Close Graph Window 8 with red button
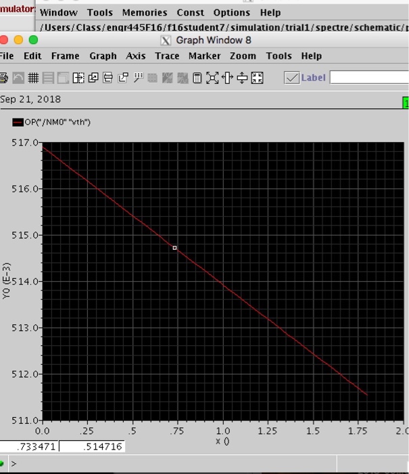The width and height of the screenshot is (409, 474). tap(3, 40)
